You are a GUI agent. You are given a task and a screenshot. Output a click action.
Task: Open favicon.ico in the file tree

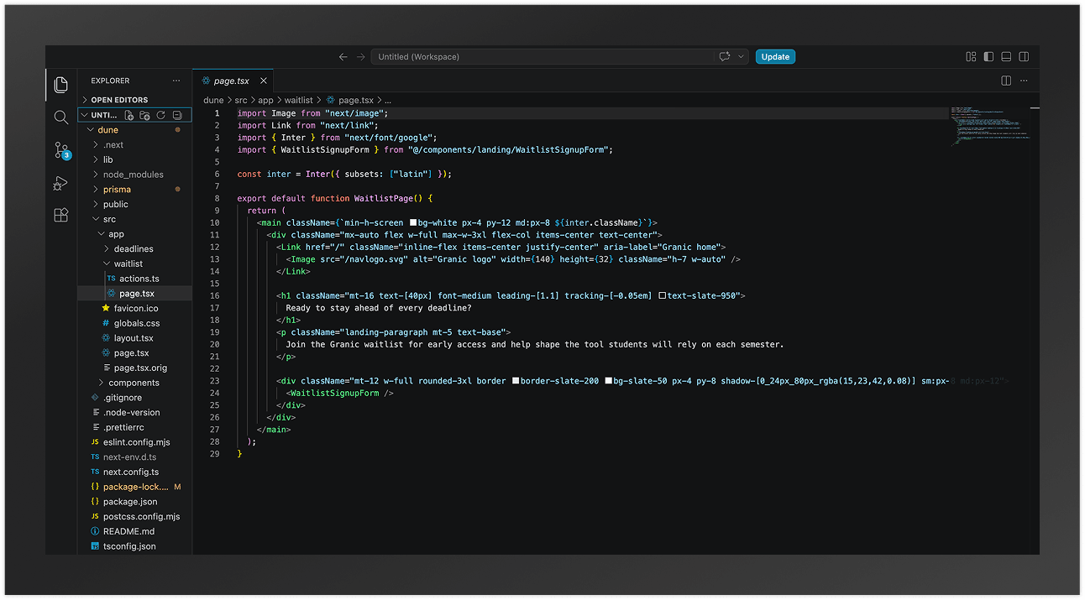[x=134, y=308]
